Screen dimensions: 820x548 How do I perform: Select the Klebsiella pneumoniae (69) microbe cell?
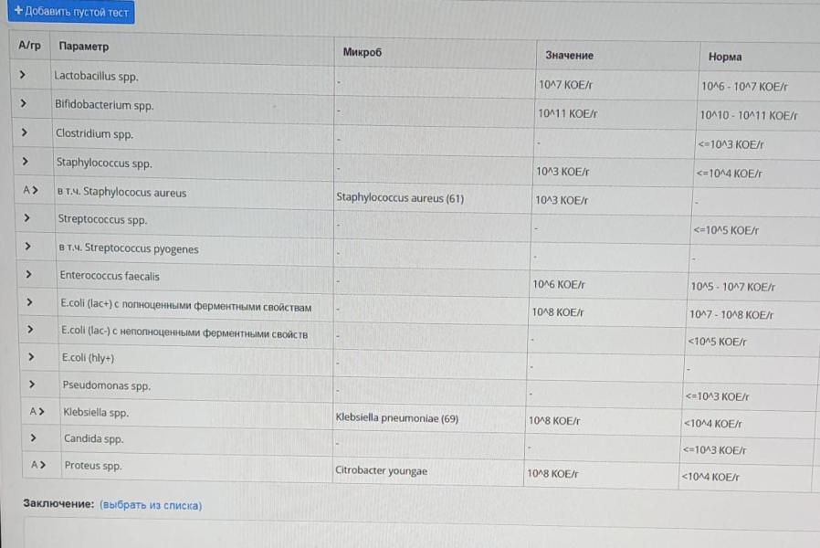(x=397, y=419)
